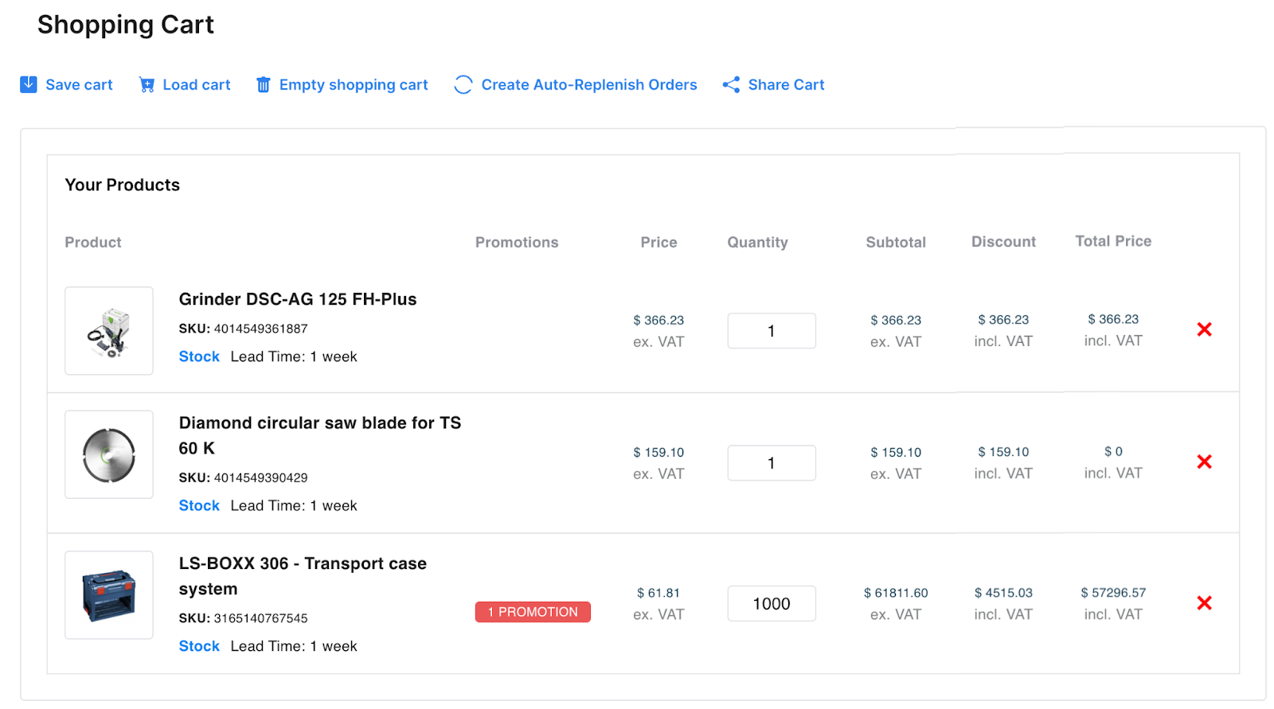This screenshot has height=709, width=1274.
Task: Click the Price column header
Action: (x=658, y=242)
